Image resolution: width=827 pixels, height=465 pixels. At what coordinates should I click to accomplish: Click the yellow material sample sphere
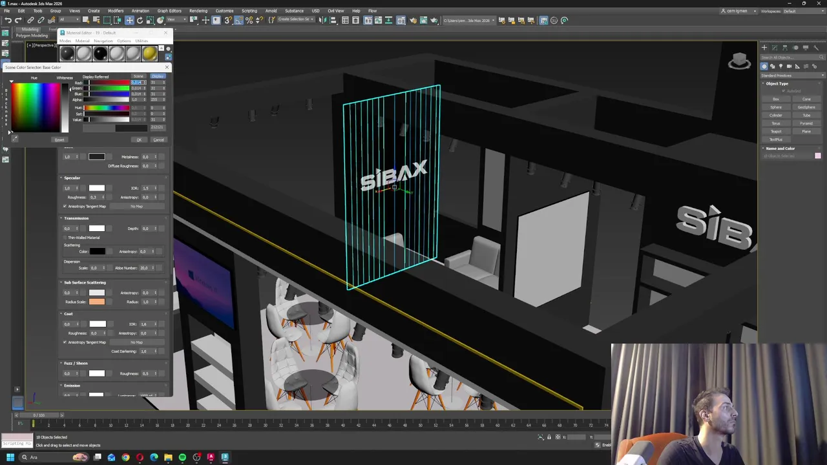point(149,54)
